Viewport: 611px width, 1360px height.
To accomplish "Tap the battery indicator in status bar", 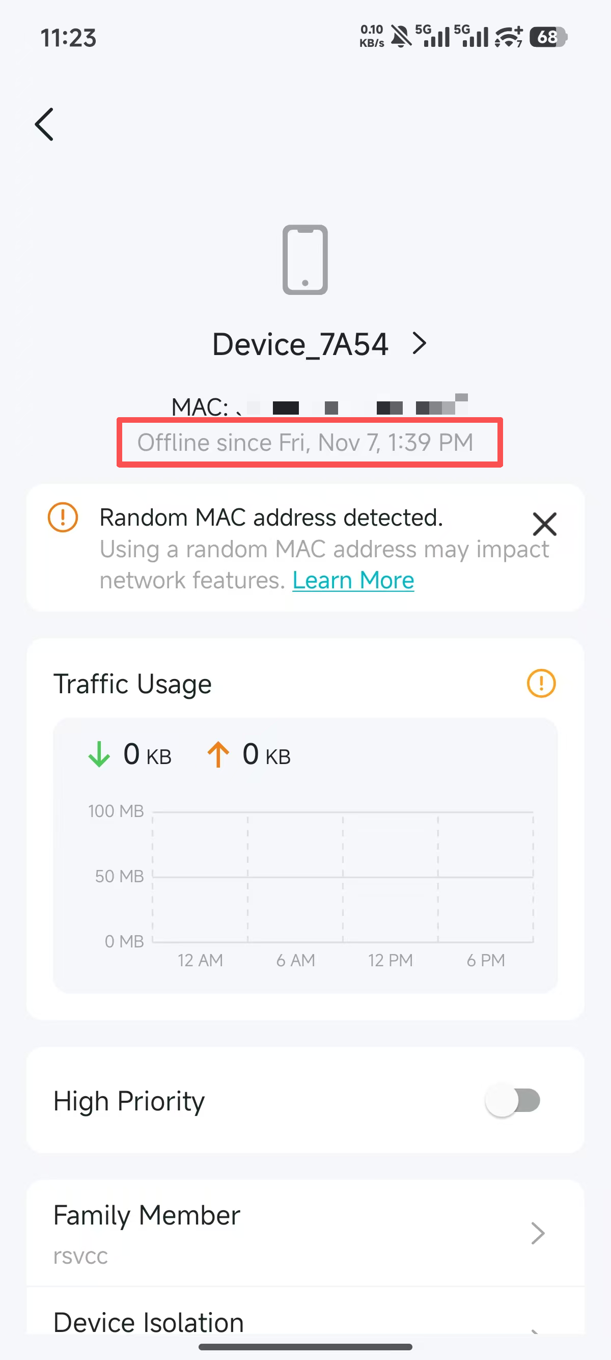I will click(548, 37).
